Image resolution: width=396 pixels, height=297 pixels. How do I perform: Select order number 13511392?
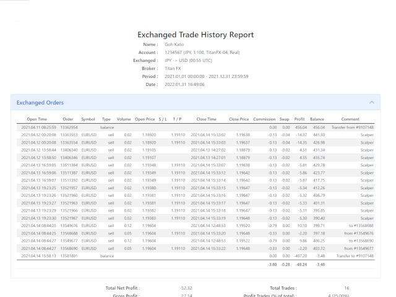tap(69, 180)
